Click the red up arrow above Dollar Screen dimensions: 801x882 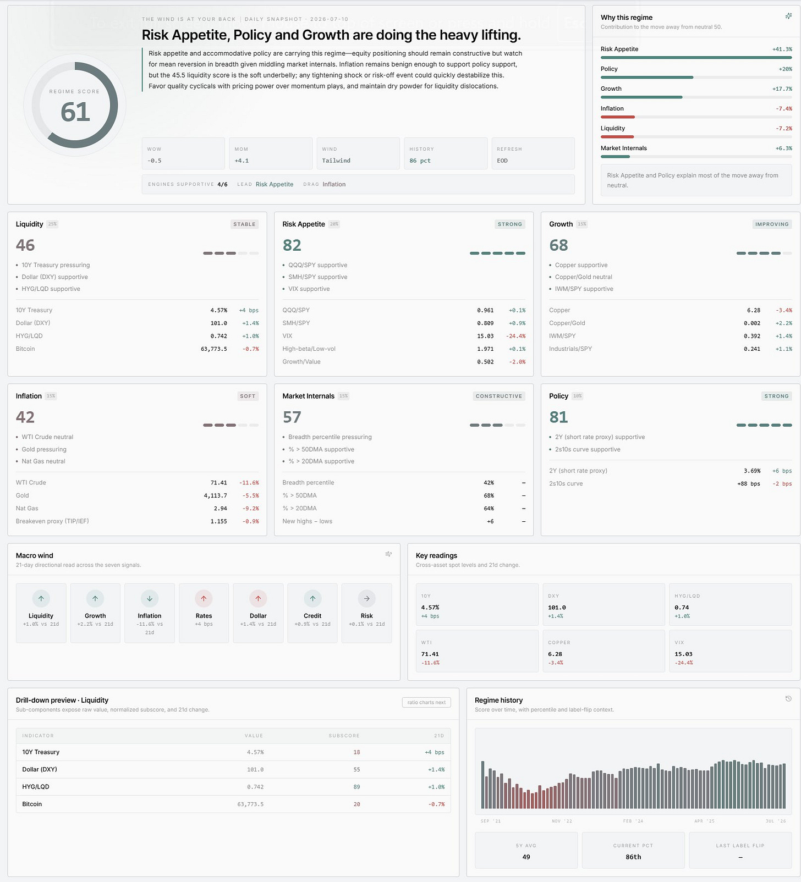(x=258, y=598)
